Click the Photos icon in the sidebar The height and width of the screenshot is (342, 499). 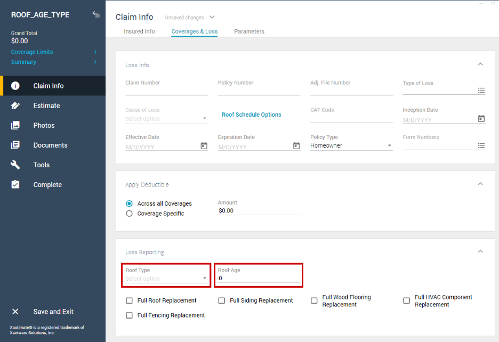[15, 125]
